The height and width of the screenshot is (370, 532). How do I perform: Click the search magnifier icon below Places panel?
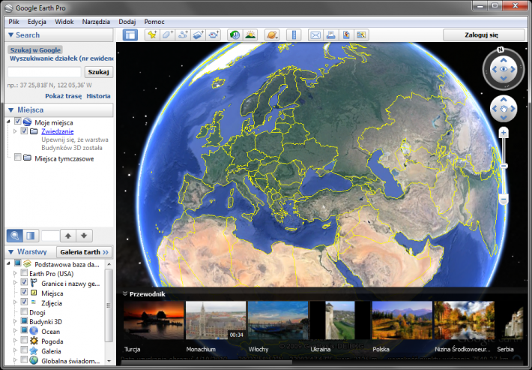(x=15, y=236)
